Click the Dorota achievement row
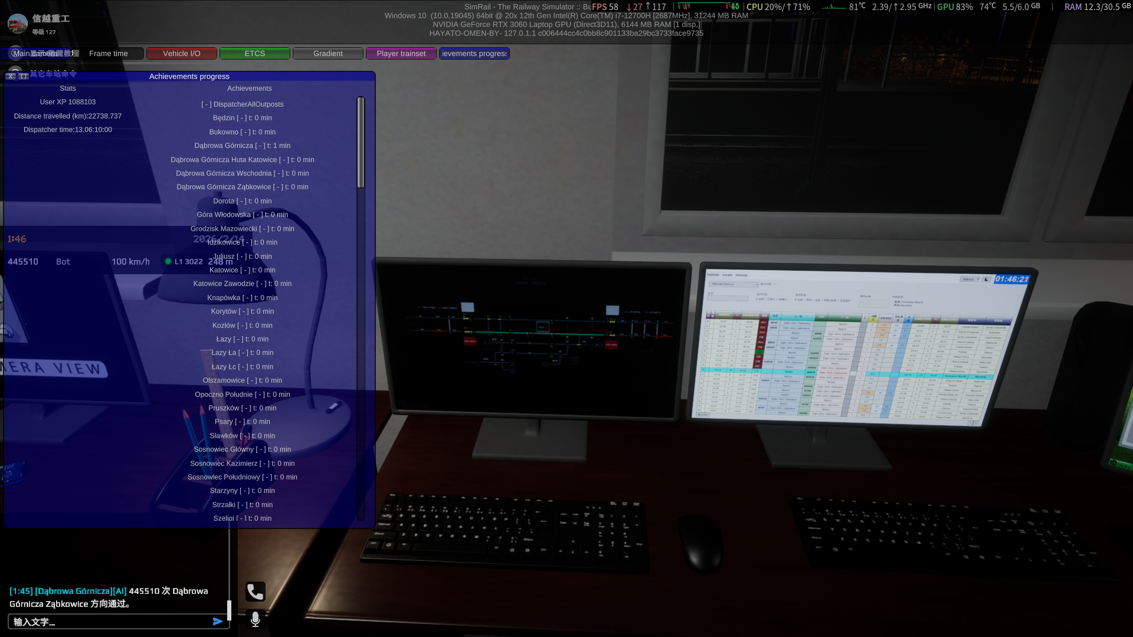1133x637 pixels. coord(243,201)
